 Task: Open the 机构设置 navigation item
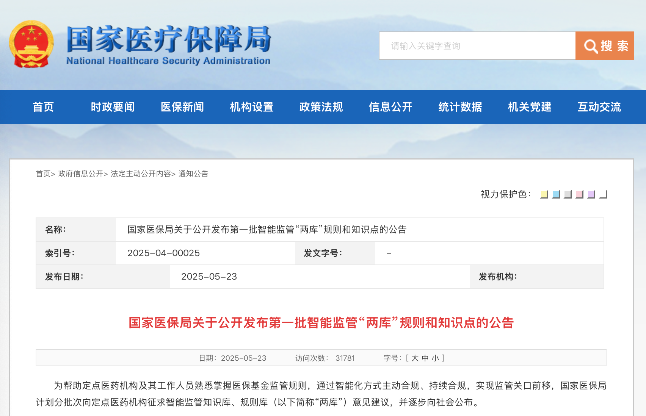252,107
